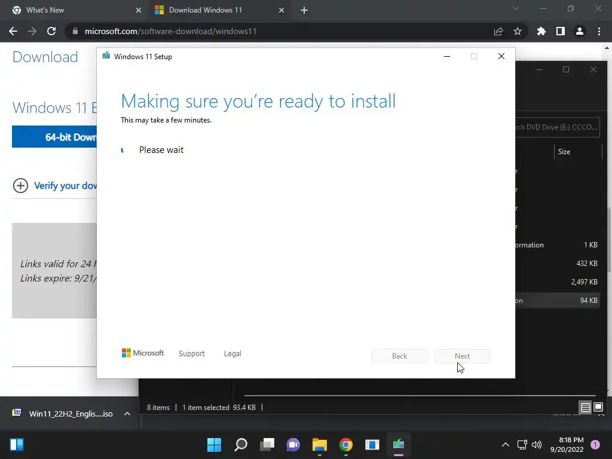Select the 2,497 KB file row in Explorer

pyautogui.click(x=557, y=282)
